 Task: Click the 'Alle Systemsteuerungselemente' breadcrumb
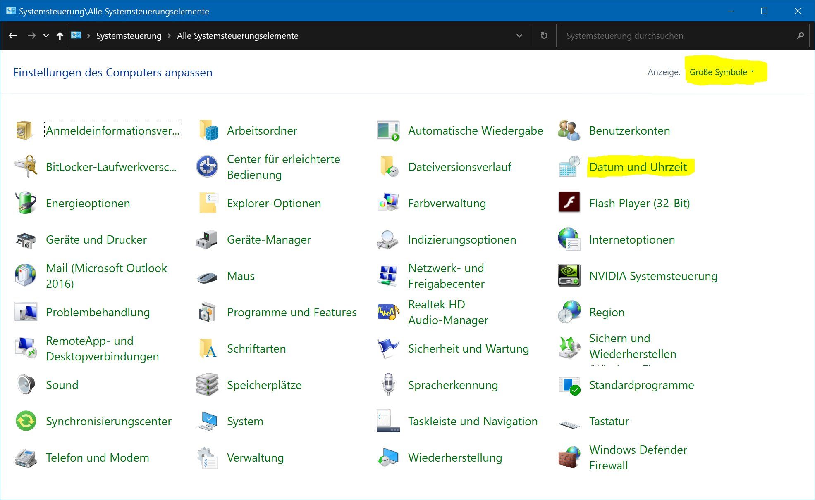(x=237, y=36)
